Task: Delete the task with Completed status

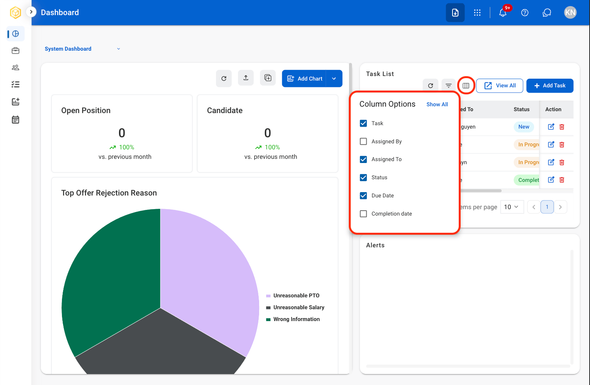Action: point(562,180)
